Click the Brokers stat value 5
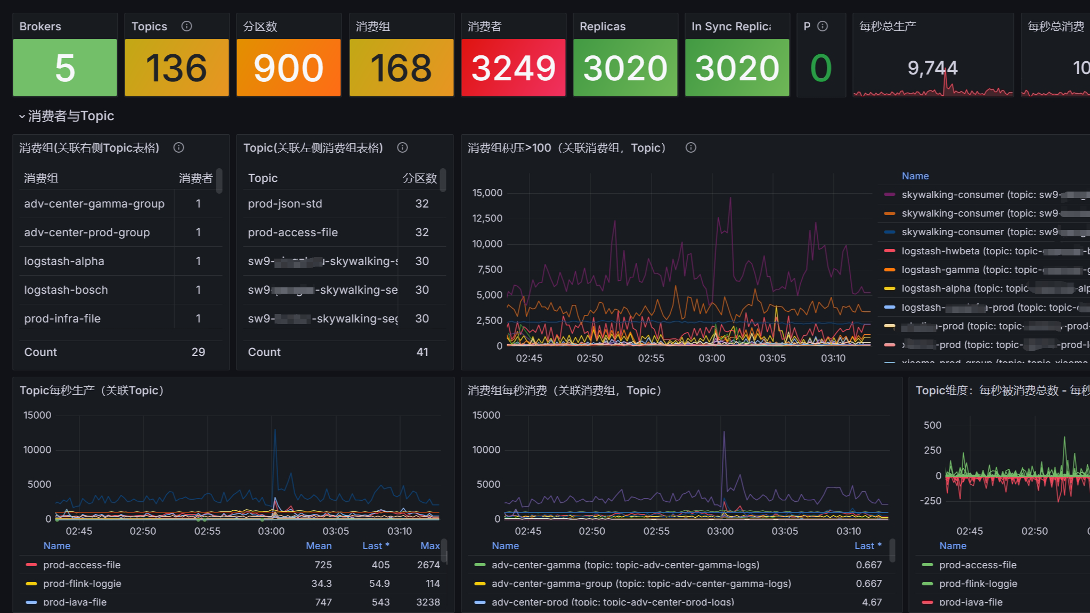Image resolution: width=1090 pixels, height=613 pixels. (65, 68)
